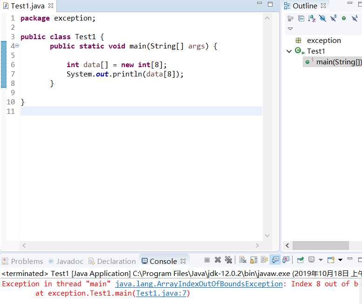Minimize the editor area

[x=260, y=3]
